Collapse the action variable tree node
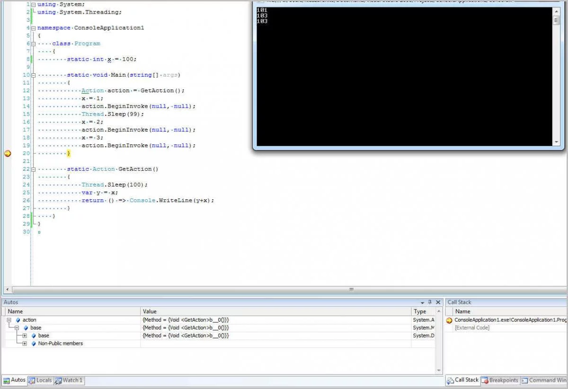This screenshot has width=568, height=389. point(9,320)
